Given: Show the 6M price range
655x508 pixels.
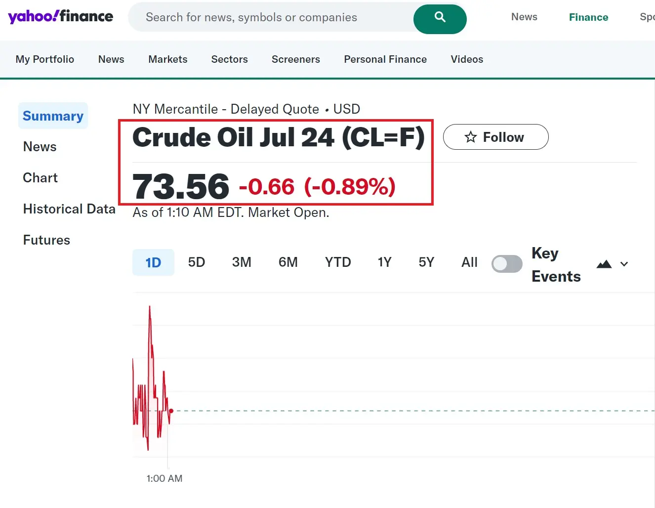Looking at the screenshot, I should click(x=288, y=262).
